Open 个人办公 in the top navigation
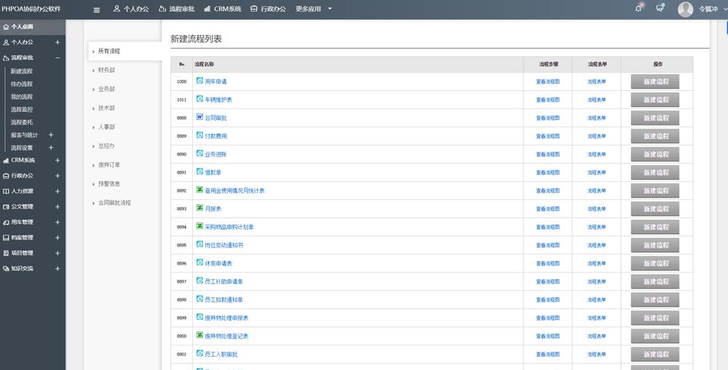 click(x=131, y=9)
